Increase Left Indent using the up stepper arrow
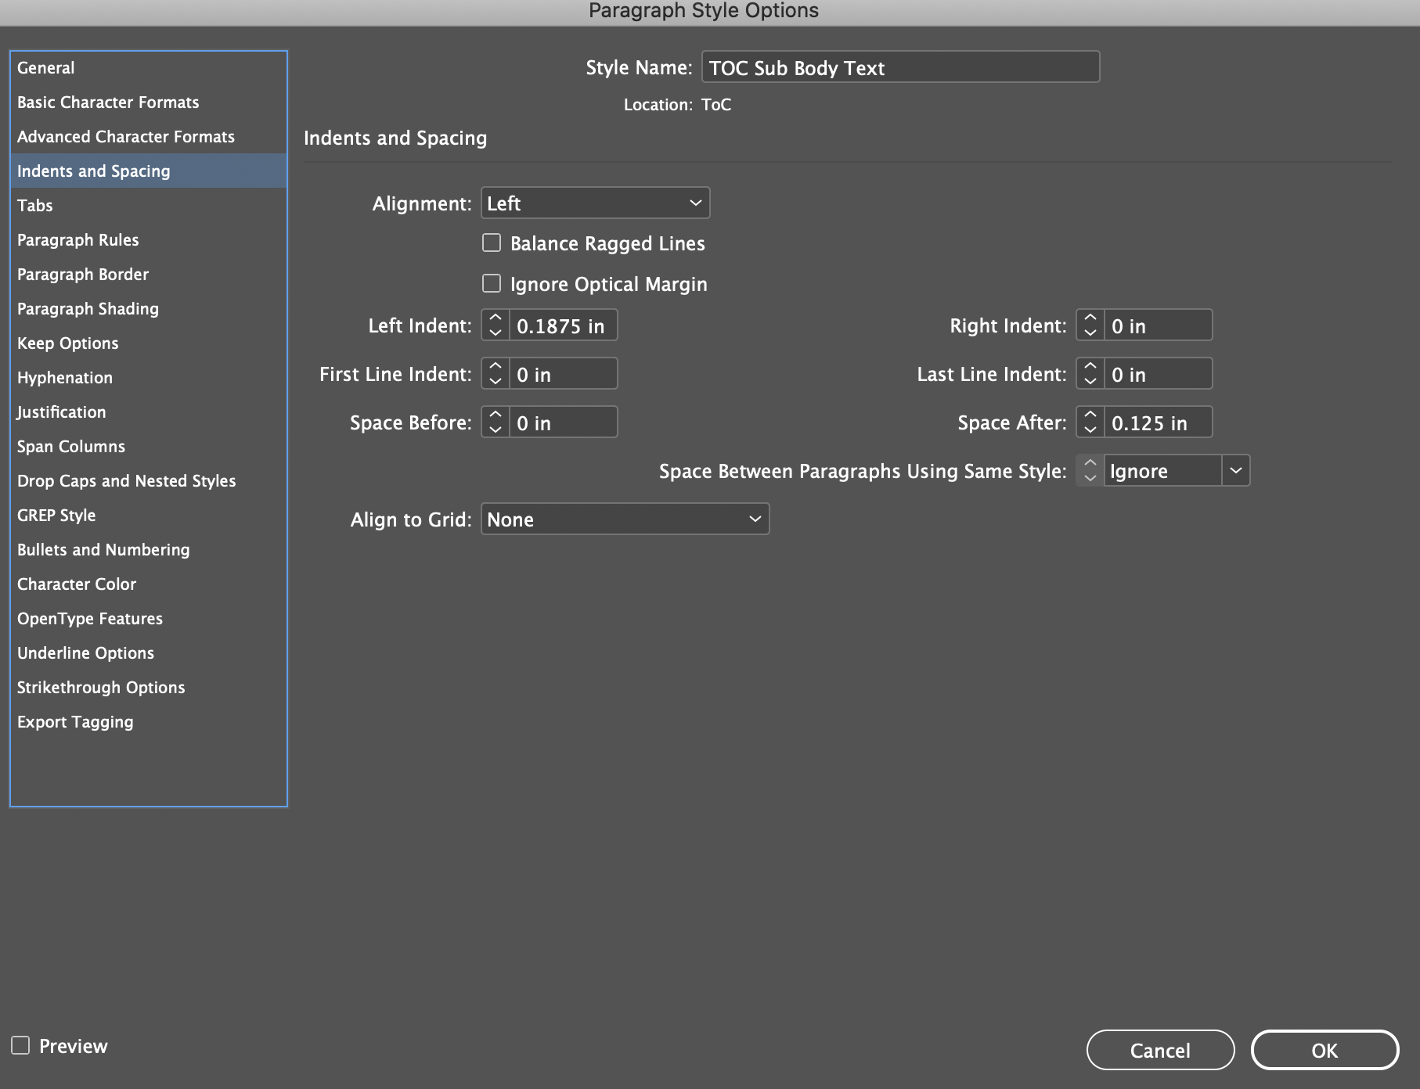1420x1089 pixels. click(495, 319)
